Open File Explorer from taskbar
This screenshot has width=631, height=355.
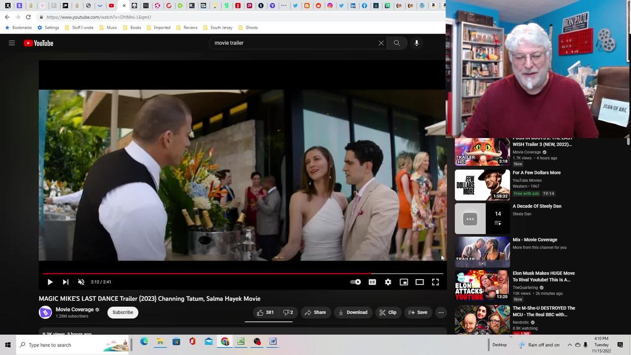(160, 341)
